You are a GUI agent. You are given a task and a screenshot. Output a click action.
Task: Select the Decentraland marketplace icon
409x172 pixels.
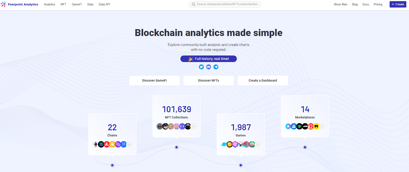point(311,126)
